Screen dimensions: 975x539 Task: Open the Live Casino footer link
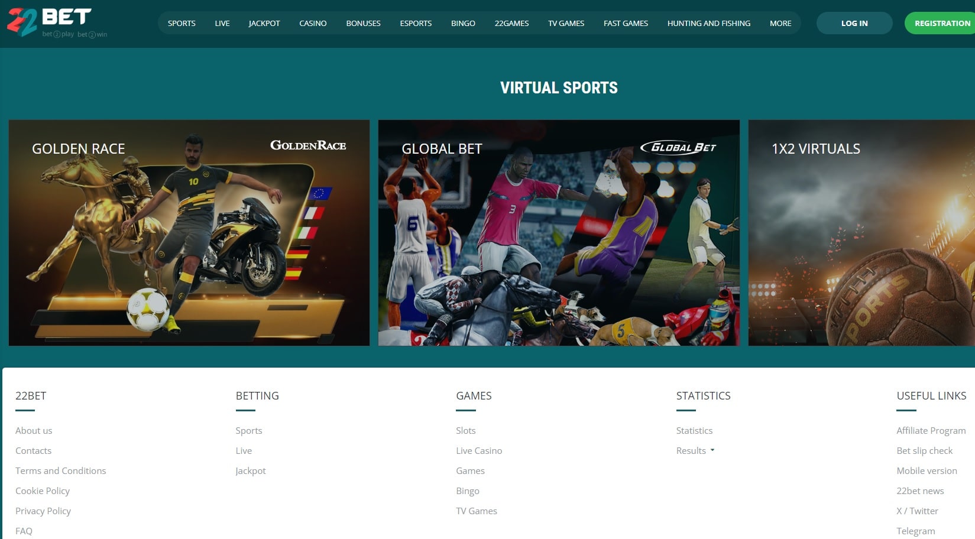(479, 450)
